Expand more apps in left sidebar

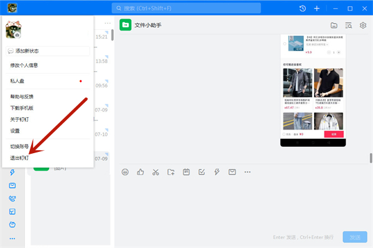(x=12, y=239)
